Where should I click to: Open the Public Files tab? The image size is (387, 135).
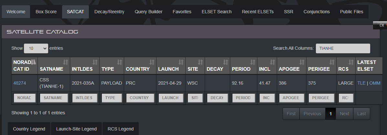tap(351, 12)
